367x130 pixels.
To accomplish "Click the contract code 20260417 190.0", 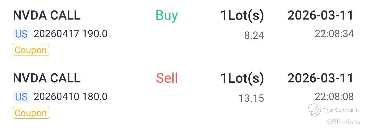I will [x=71, y=34].
